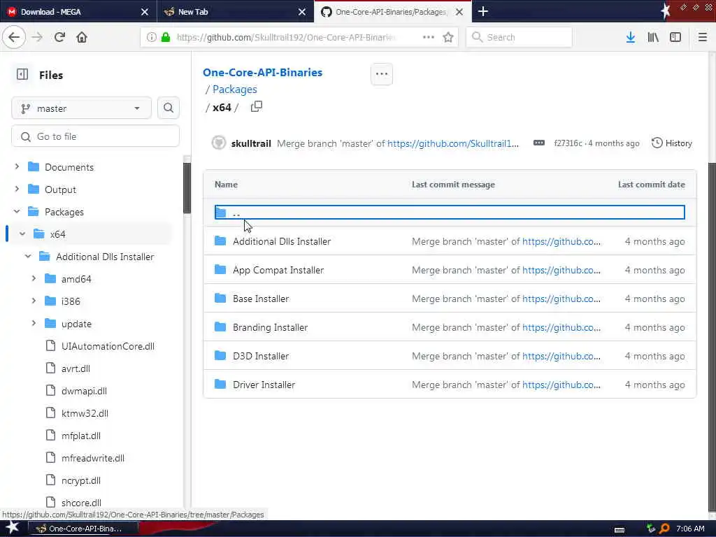Image resolution: width=716 pixels, height=537 pixels.
Task: Click the browser forward arrow
Action: click(37, 37)
